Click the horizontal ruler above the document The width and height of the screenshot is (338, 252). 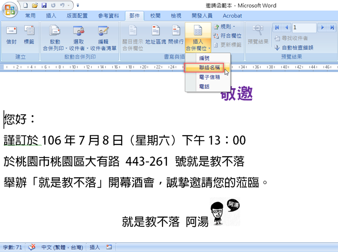[169, 67]
